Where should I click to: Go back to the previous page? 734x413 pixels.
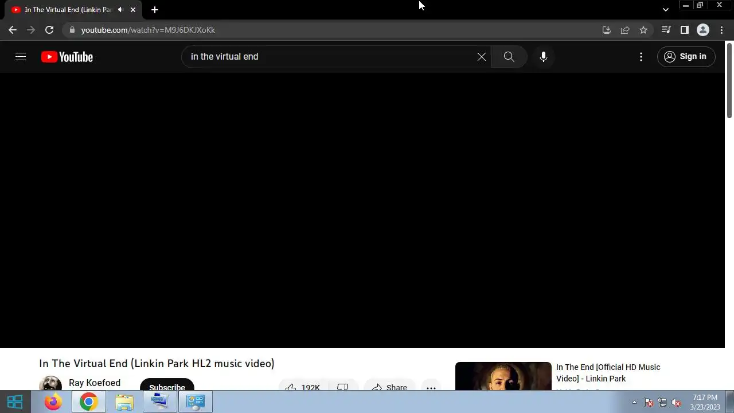(13, 30)
